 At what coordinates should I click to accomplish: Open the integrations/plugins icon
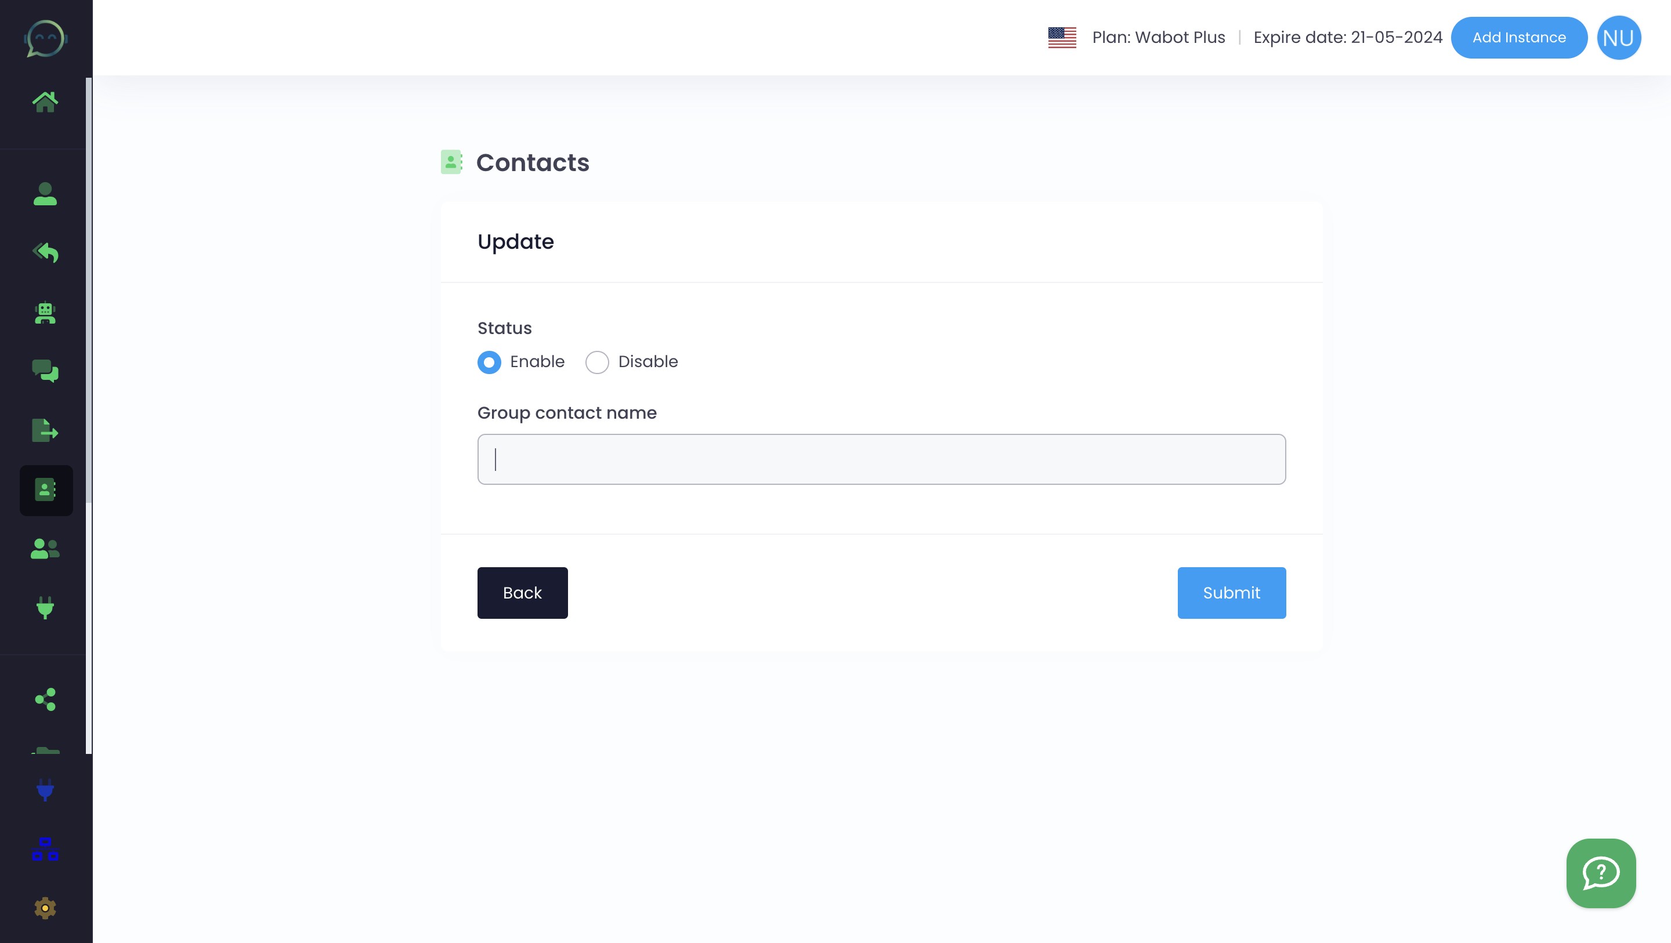(x=46, y=608)
